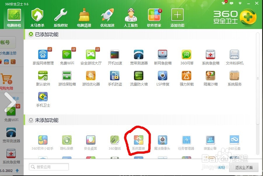Add 魔法摄像头 function
The image size is (263, 176).
click(162, 143)
